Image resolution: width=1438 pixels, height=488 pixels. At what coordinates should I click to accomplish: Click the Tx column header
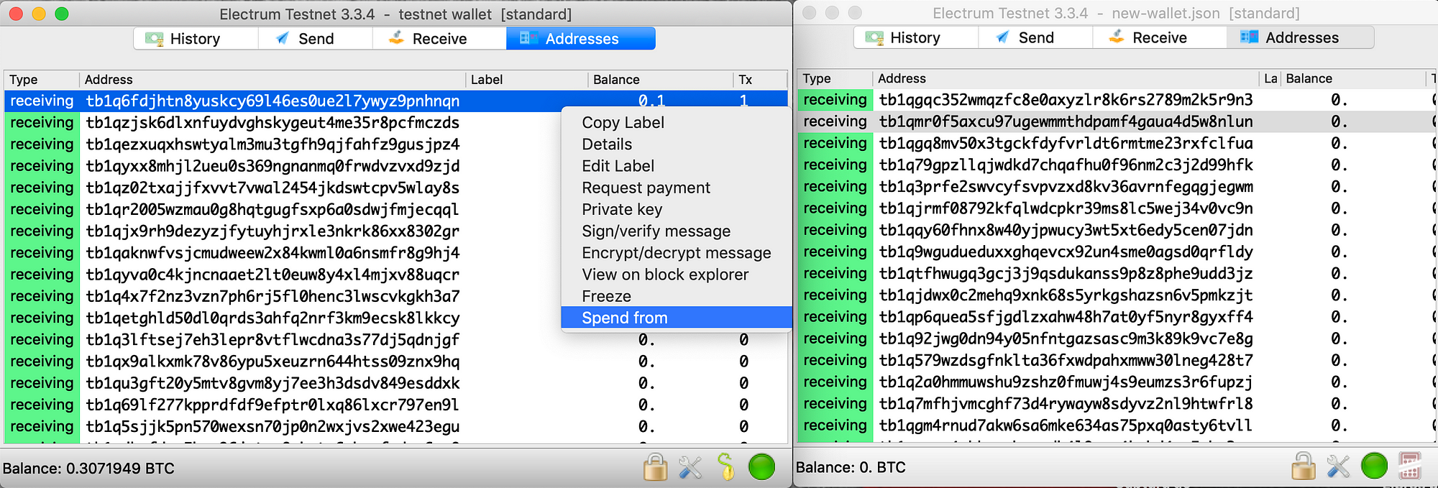[x=760, y=80]
